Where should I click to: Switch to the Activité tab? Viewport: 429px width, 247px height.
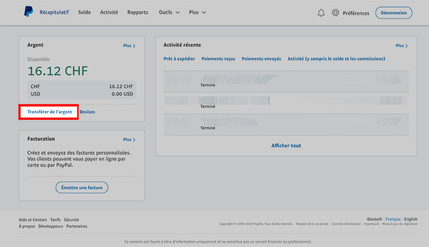[x=109, y=12]
